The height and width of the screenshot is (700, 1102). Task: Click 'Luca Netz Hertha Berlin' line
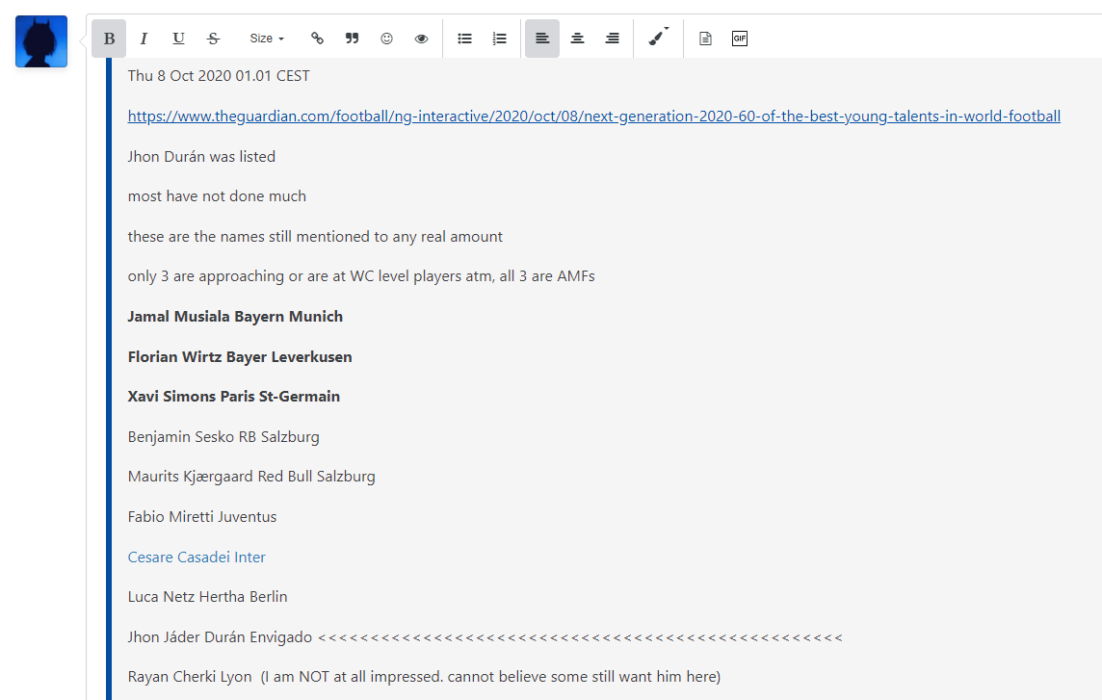[208, 597]
